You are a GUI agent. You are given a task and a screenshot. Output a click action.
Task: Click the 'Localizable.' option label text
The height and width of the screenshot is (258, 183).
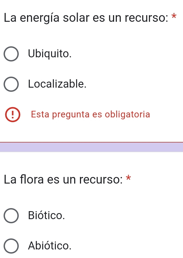click(x=57, y=84)
